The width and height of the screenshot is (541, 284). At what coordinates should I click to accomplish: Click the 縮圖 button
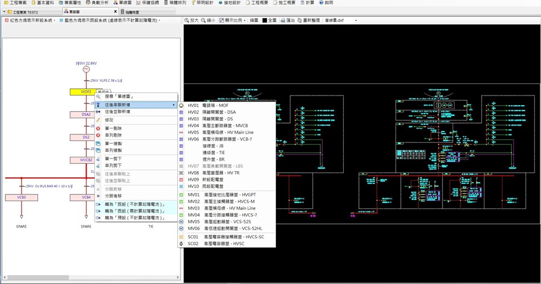tap(254, 20)
